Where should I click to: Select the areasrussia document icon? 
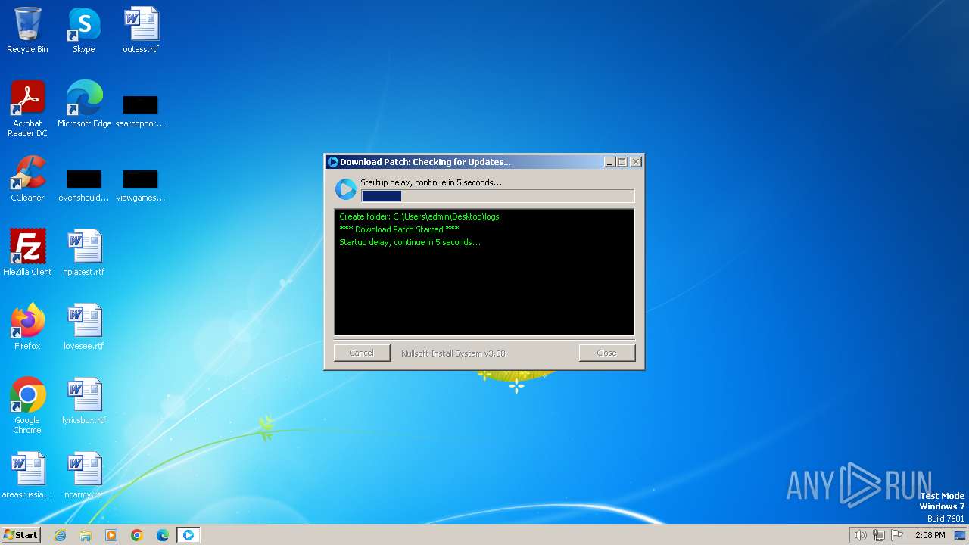pyautogui.click(x=27, y=475)
